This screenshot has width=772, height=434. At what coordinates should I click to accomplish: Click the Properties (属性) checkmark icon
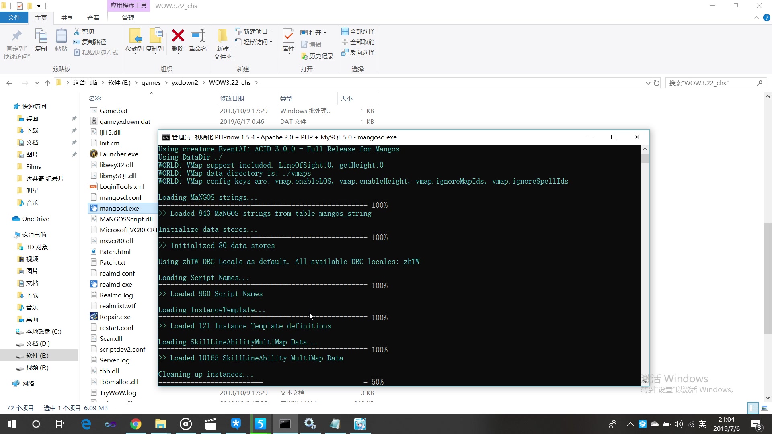click(x=288, y=36)
